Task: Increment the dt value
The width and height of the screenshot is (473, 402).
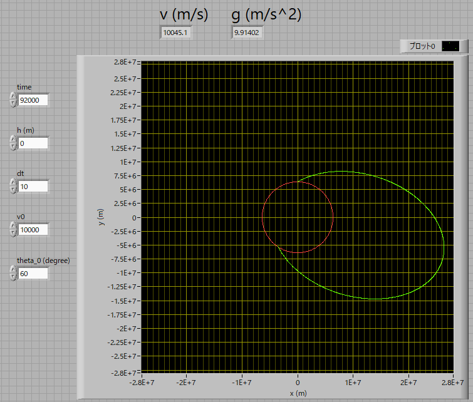Action: tap(13, 182)
